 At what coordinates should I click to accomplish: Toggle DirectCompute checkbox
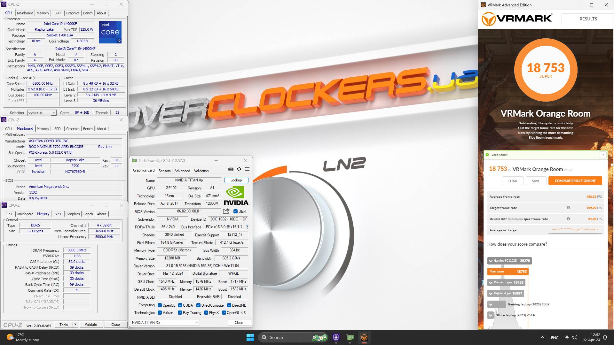click(x=198, y=305)
